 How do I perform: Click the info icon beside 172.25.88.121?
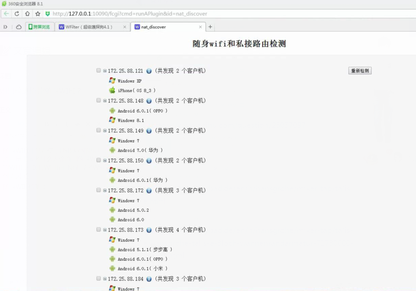(149, 71)
